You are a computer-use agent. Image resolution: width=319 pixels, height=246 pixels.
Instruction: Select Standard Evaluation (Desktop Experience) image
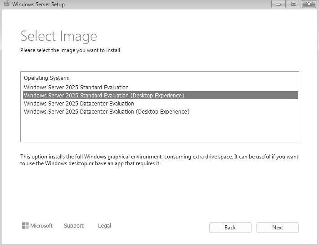click(x=161, y=95)
